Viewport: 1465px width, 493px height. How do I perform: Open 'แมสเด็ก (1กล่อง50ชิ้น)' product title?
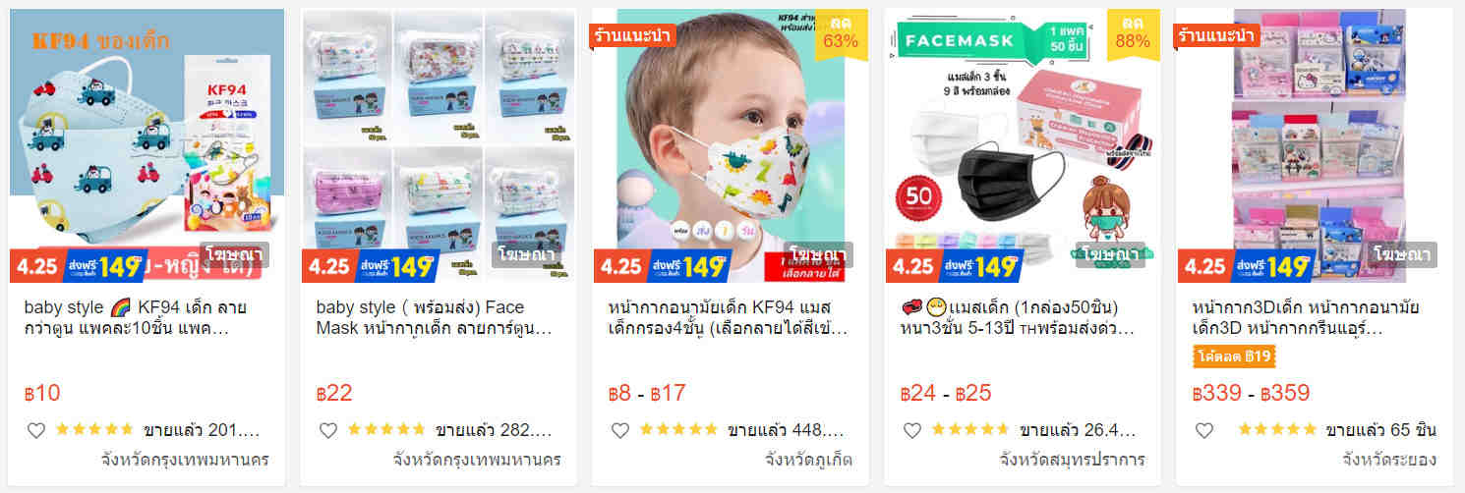point(1018,317)
